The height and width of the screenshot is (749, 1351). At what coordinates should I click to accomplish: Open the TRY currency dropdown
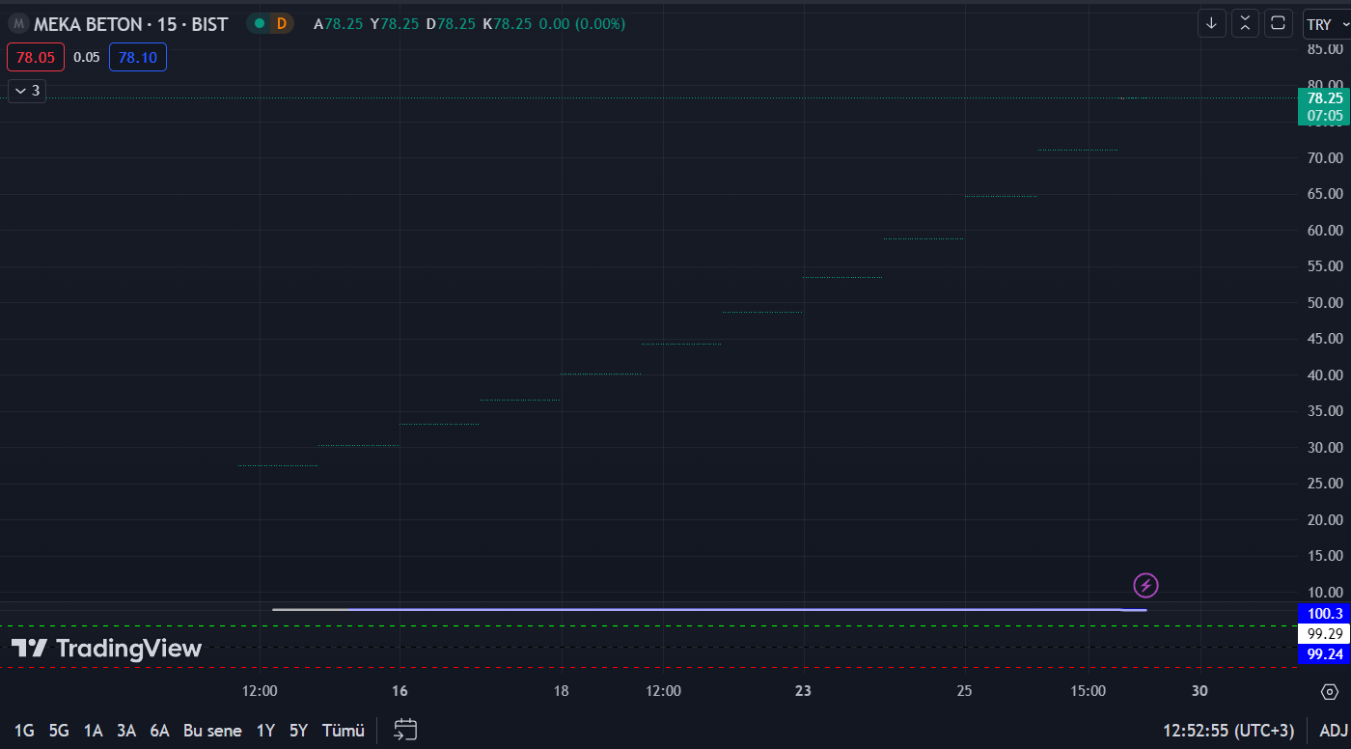point(1326,24)
